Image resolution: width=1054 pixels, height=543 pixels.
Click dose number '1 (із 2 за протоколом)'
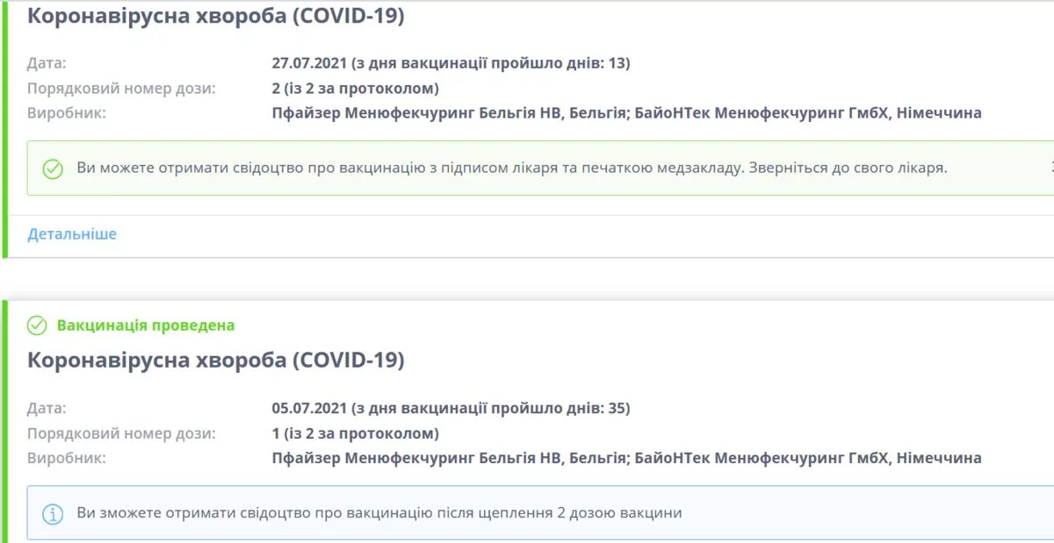click(355, 433)
